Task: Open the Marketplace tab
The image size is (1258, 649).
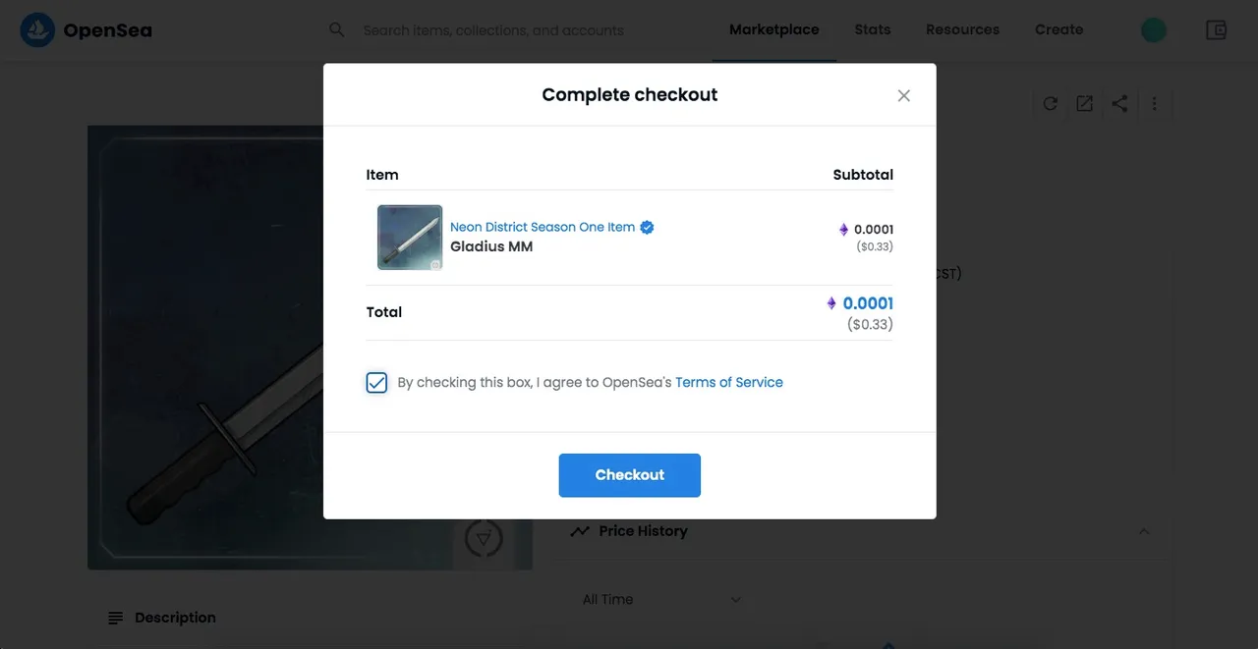Action: coord(774,29)
